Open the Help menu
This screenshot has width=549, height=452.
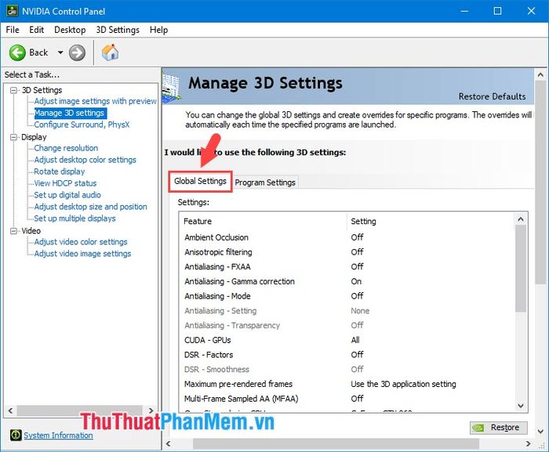[158, 30]
